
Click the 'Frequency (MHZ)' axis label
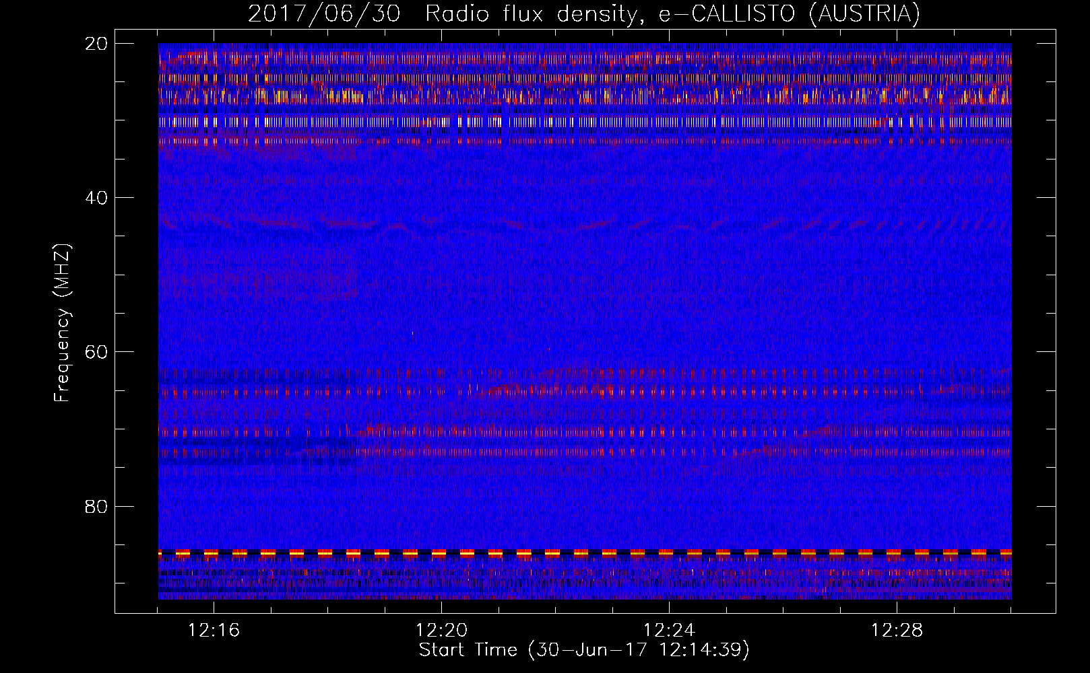pos(62,323)
